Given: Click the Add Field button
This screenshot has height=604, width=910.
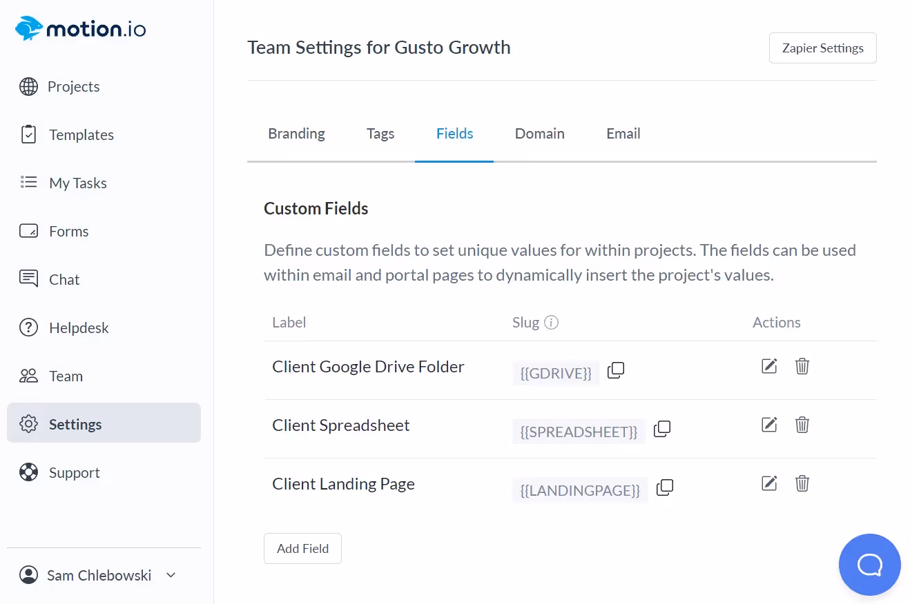Looking at the screenshot, I should 302,549.
